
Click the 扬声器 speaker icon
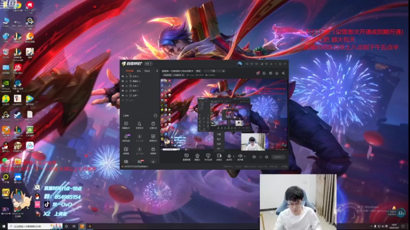[x=240, y=157]
